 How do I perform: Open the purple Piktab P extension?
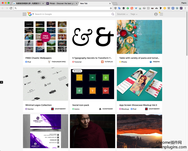coord(181,8)
